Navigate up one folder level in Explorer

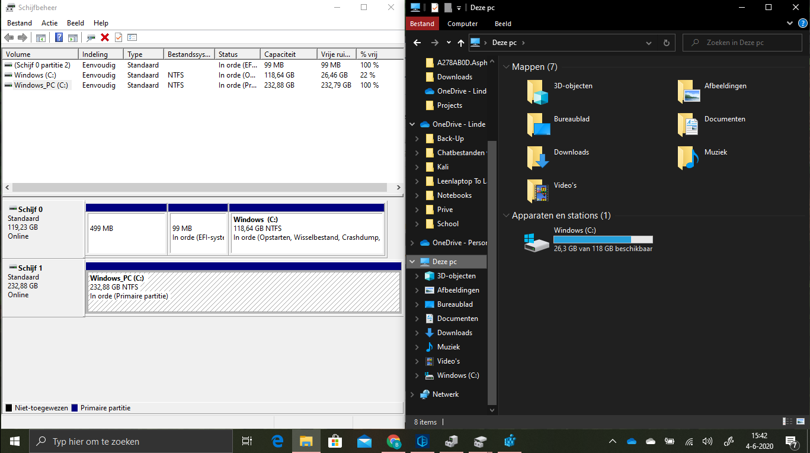click(460, 42)
